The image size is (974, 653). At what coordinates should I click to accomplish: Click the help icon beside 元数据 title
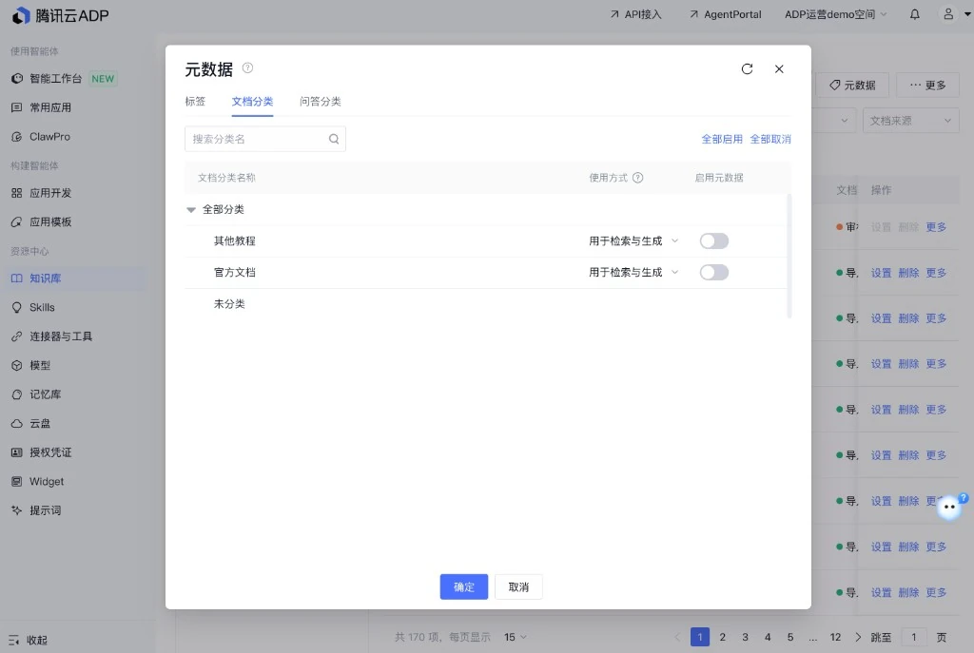click(247, 68)
